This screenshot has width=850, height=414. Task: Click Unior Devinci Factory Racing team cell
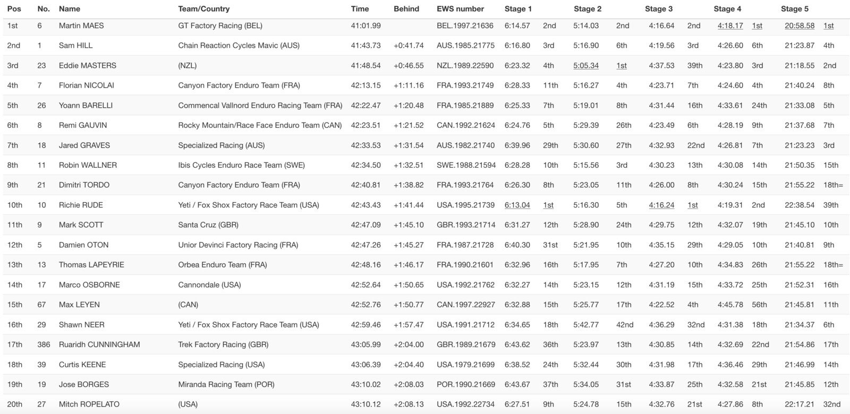[x=239, y=245]
